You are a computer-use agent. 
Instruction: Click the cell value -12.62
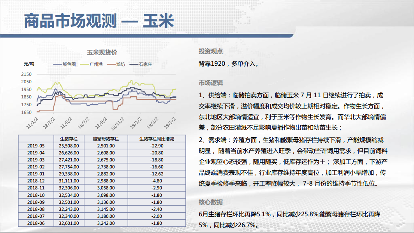(157, 174)
